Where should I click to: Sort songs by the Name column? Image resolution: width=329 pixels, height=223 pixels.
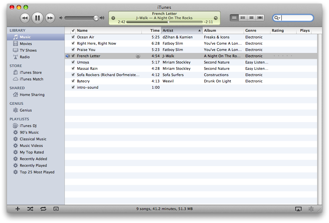pos(109,30)
